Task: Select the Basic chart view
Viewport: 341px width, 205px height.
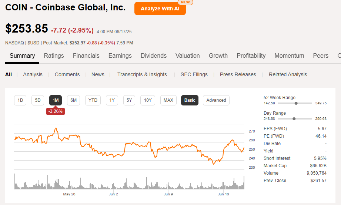Action: click(x=190, y=100)
